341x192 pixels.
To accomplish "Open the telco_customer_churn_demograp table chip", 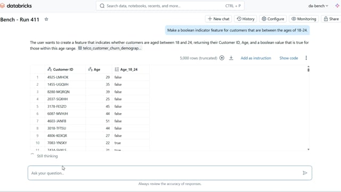I will 110,48.
